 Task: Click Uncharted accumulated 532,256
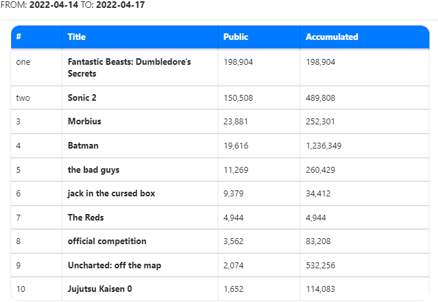tap(321, 265)
